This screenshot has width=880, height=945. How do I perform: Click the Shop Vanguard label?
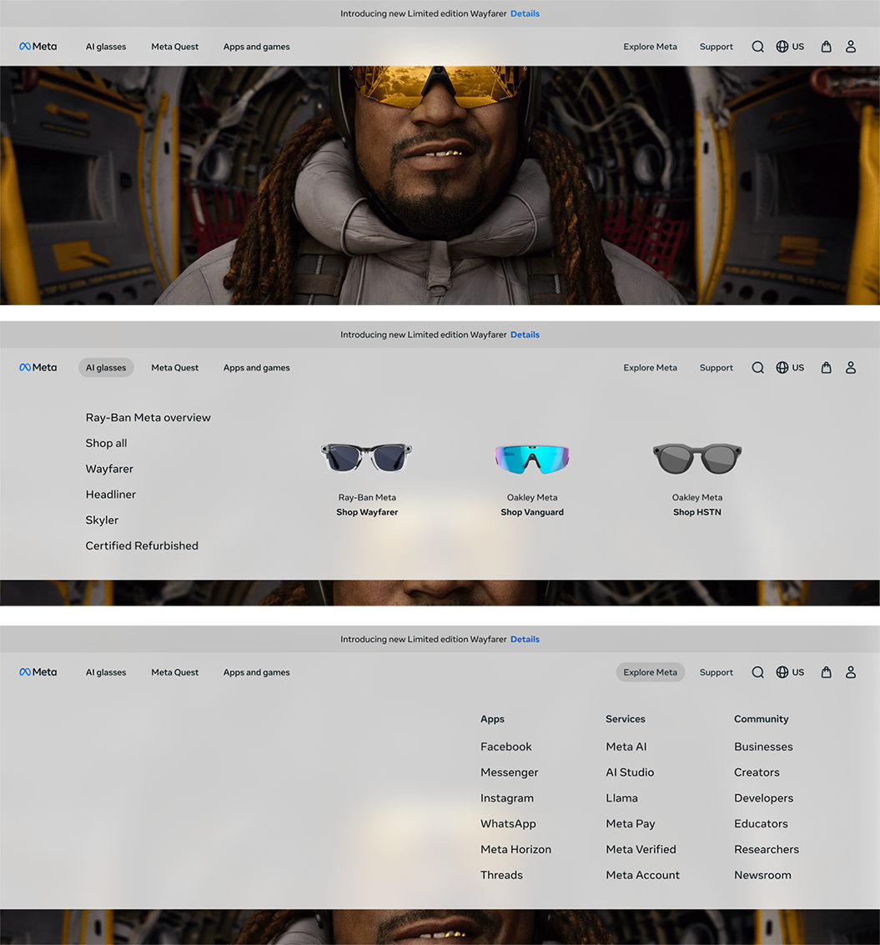click(x=532, y=511)
